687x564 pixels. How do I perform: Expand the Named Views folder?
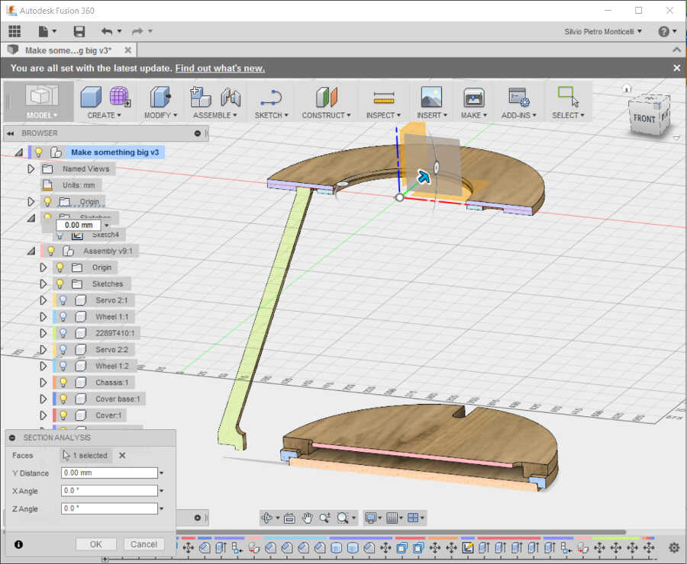(x=31, y=169)
